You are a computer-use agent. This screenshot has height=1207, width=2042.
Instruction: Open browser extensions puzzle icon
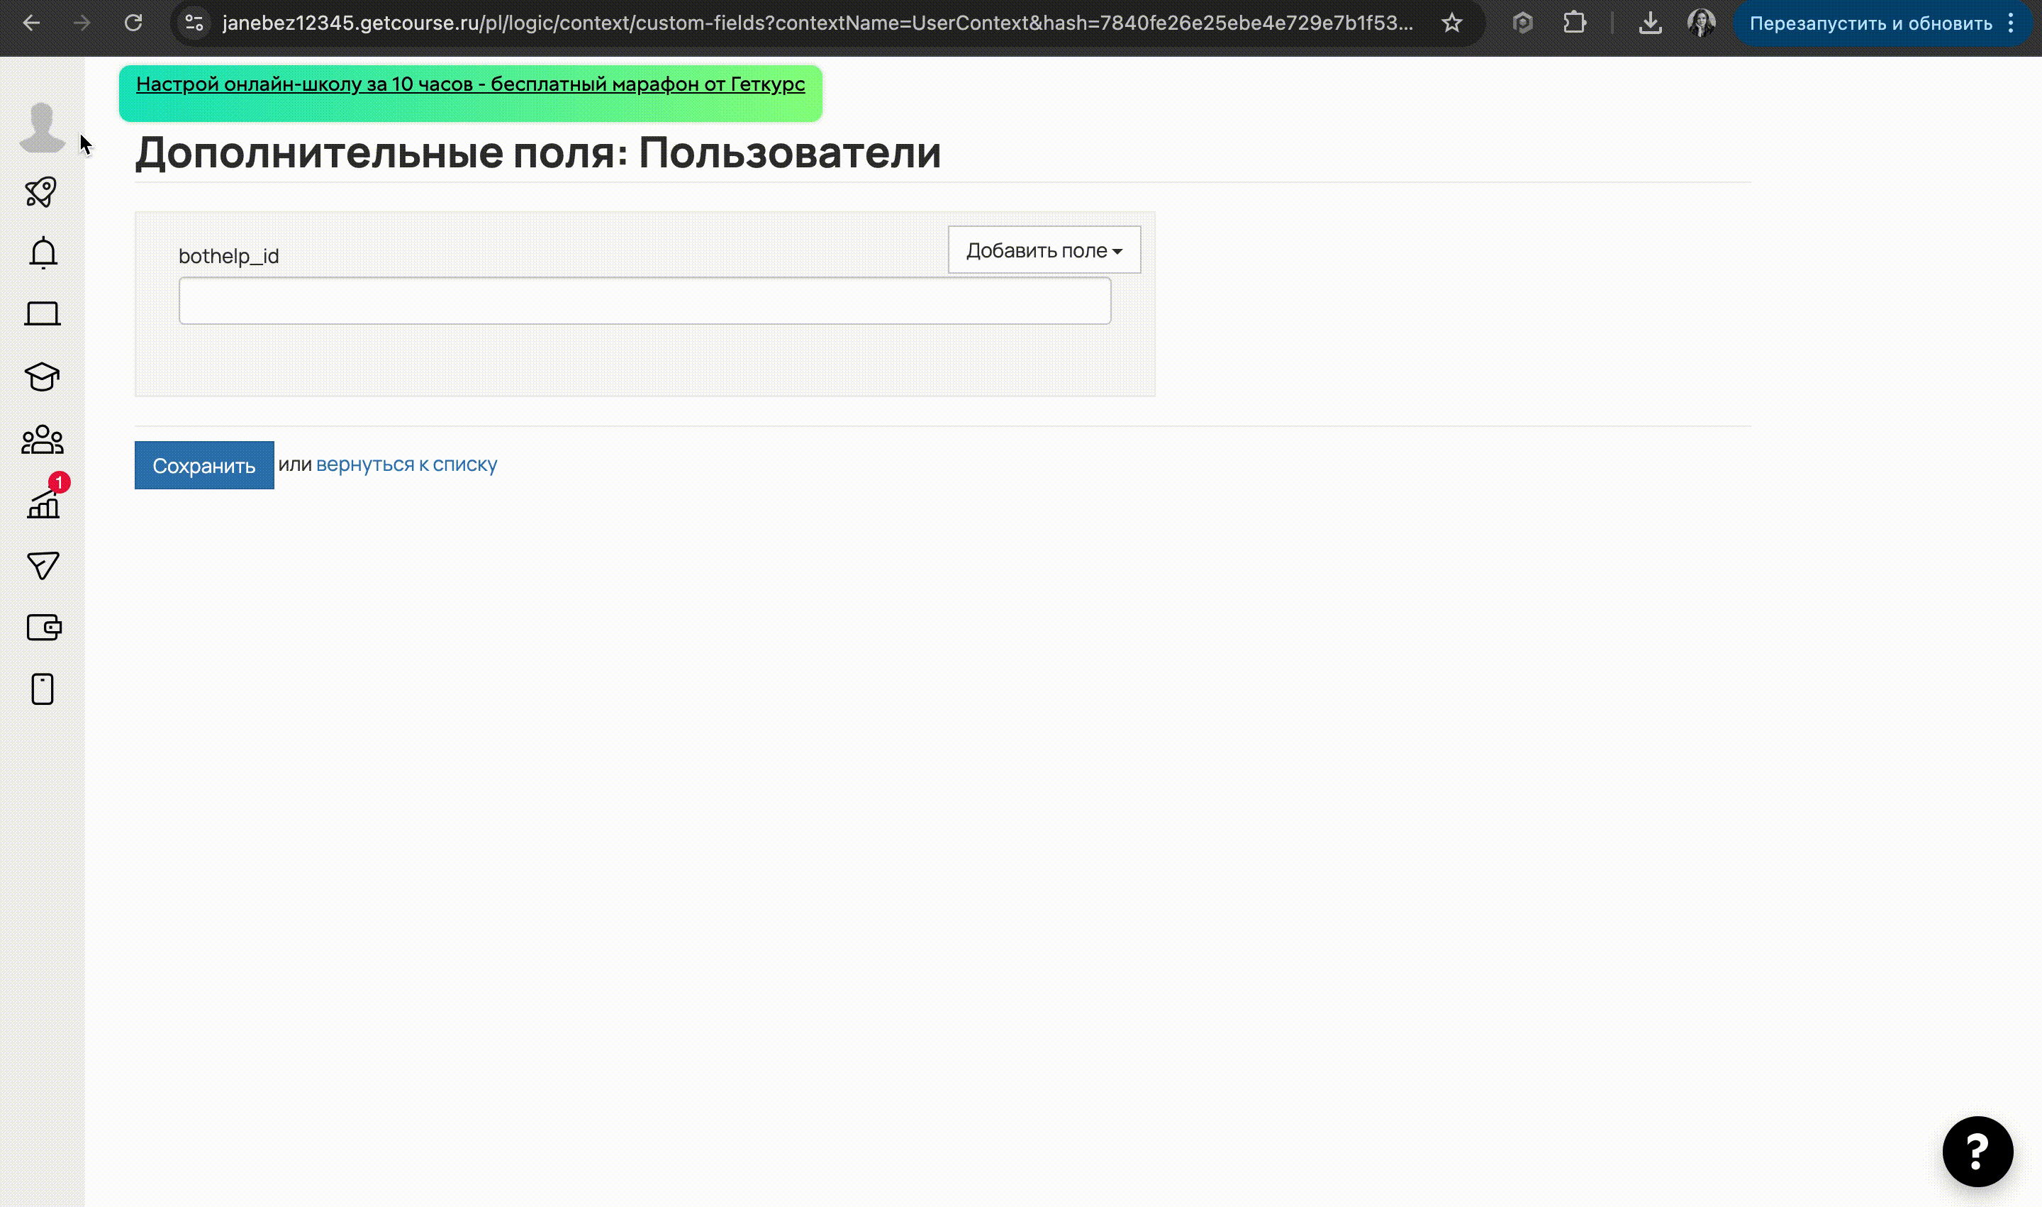pos(1575,23)
